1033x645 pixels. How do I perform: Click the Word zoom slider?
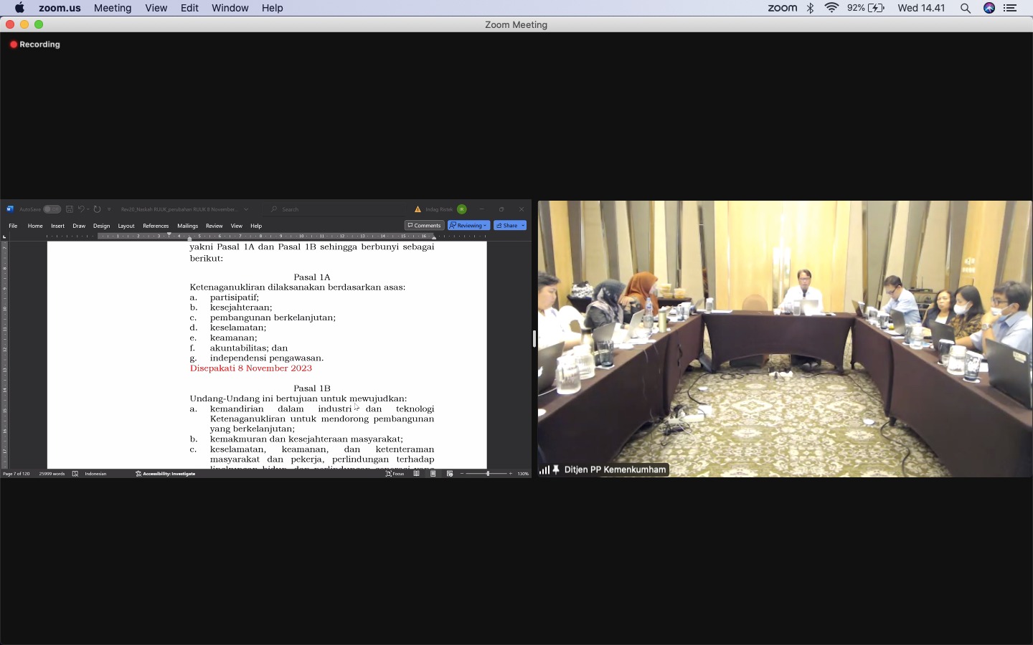(486, 474)
